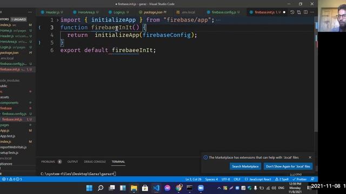Collapse the assets folder in Explorer
Viewport: 346px width, 194px height.
tap(4, 97)
